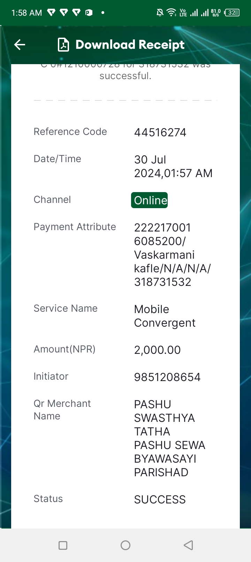Tap the Android recent apps square icon

[63, 545]
